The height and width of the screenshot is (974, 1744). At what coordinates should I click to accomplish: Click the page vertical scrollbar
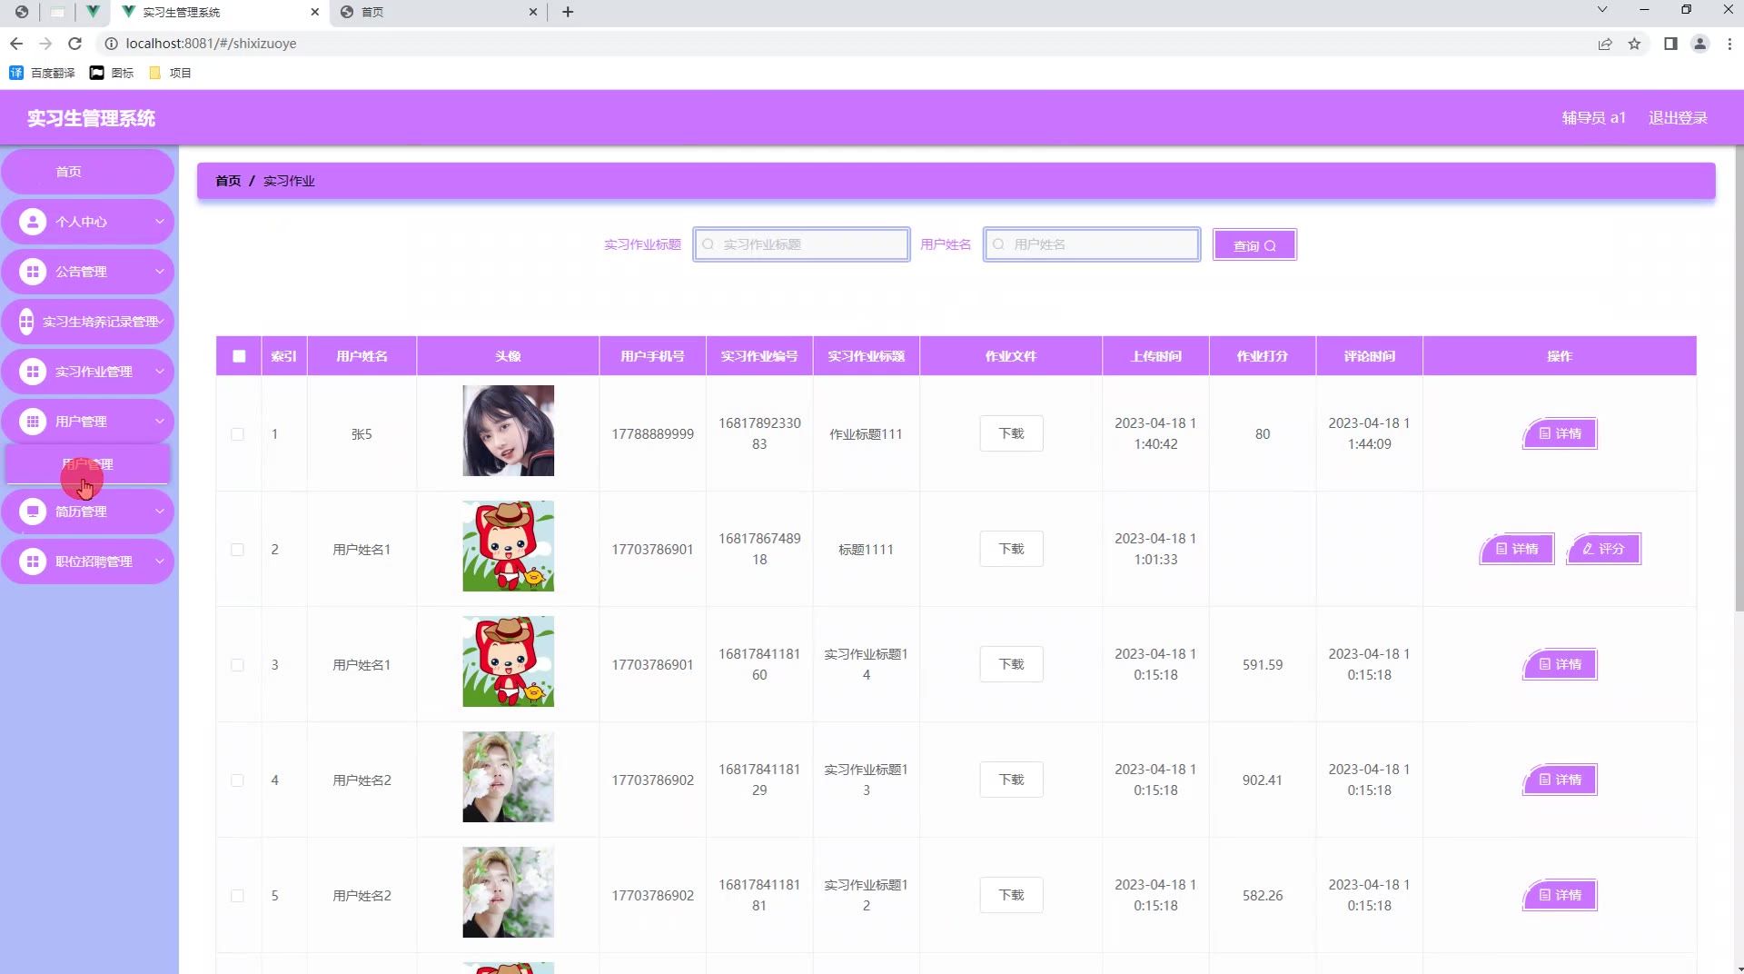[x=1739, y=377]
